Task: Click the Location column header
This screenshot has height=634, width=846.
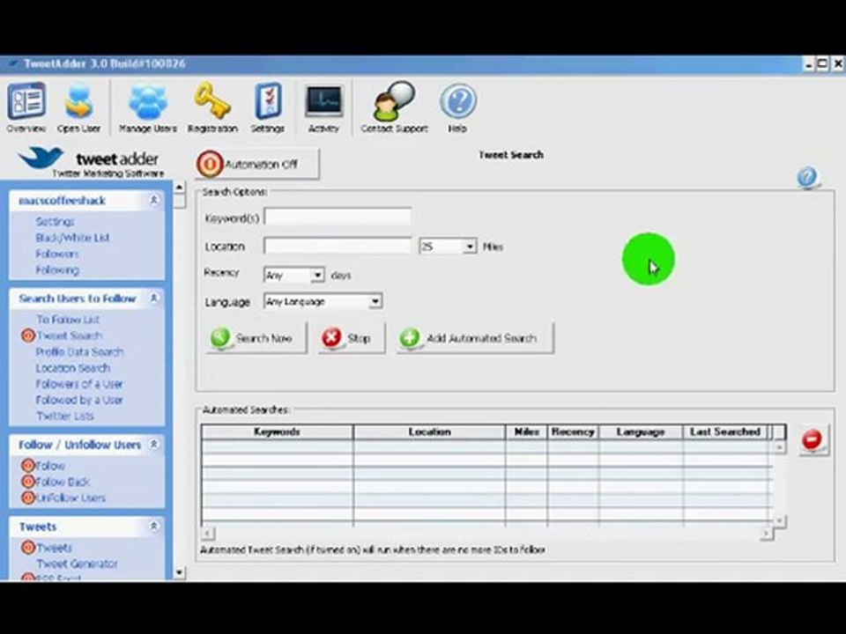Action: [429, 431]
